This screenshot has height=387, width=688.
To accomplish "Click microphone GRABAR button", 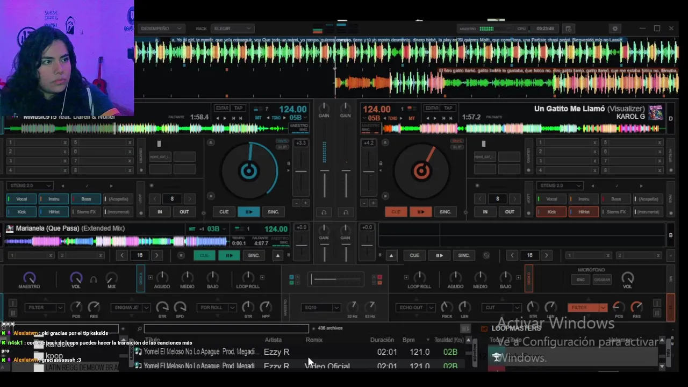I will tap(602, 279).
